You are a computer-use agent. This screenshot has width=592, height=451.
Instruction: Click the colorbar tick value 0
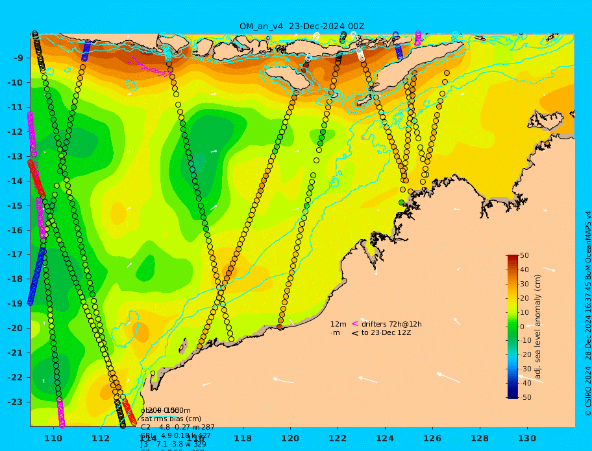point(523,327)
